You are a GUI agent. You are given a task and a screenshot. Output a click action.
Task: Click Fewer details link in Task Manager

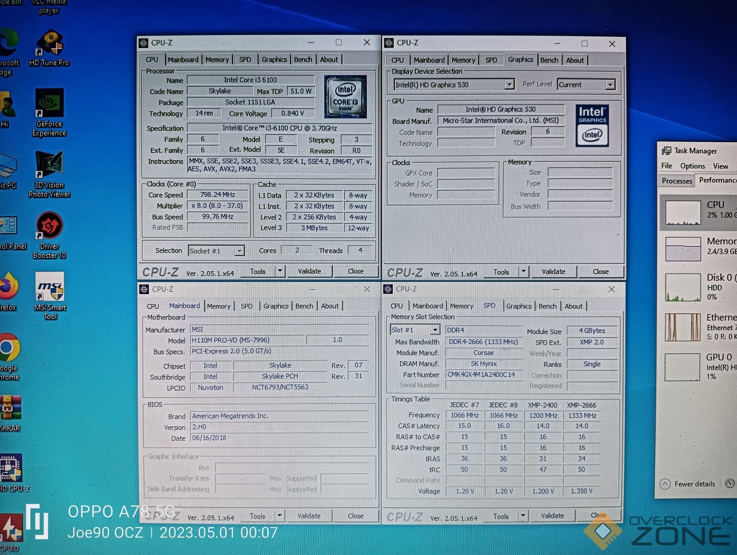[694, 484]
